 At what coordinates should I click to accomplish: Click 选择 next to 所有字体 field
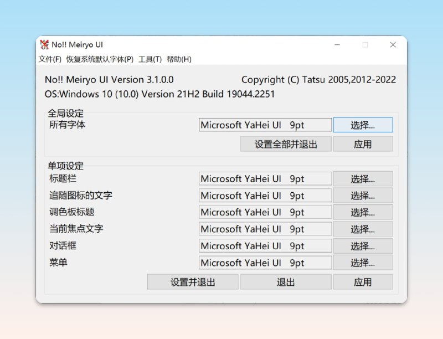click(x=363, y=125)
